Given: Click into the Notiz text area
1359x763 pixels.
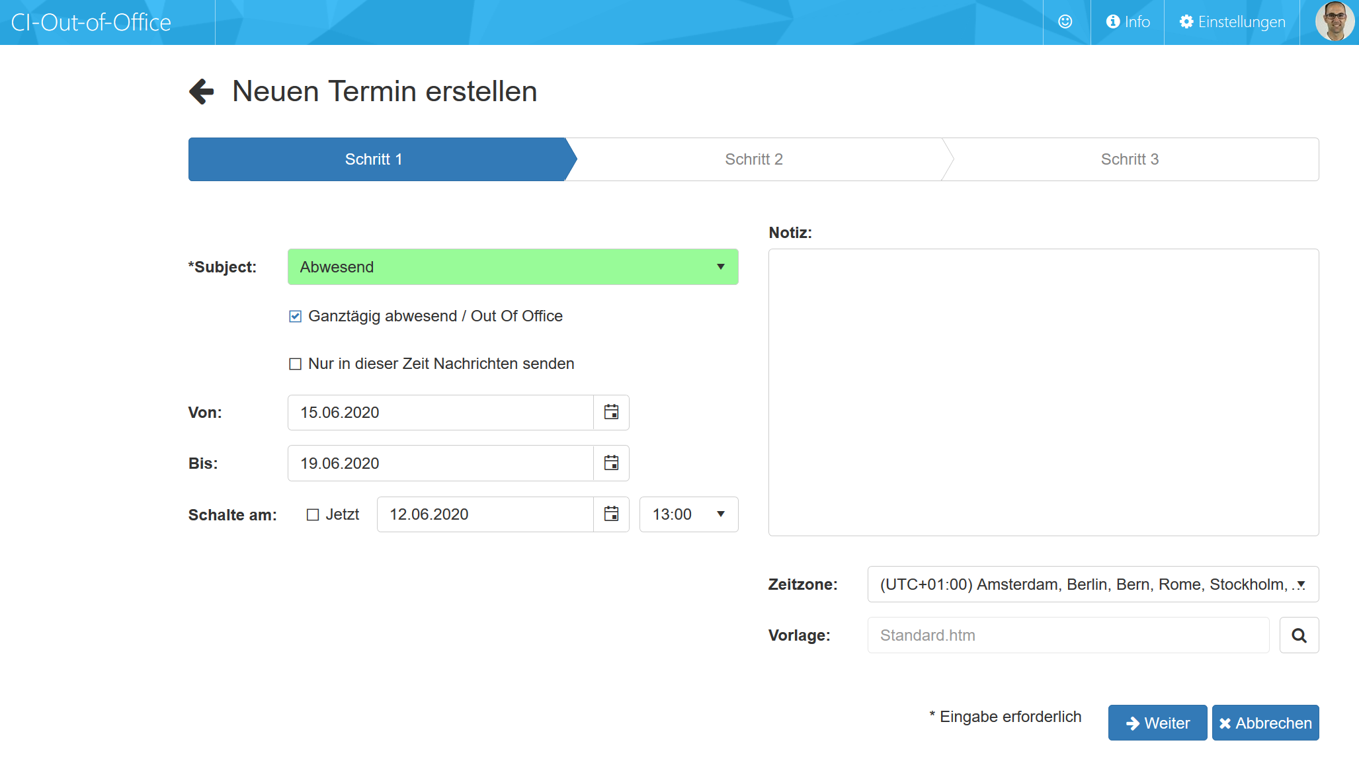Looking at the screenshot, I should [x=1044, y=393].
